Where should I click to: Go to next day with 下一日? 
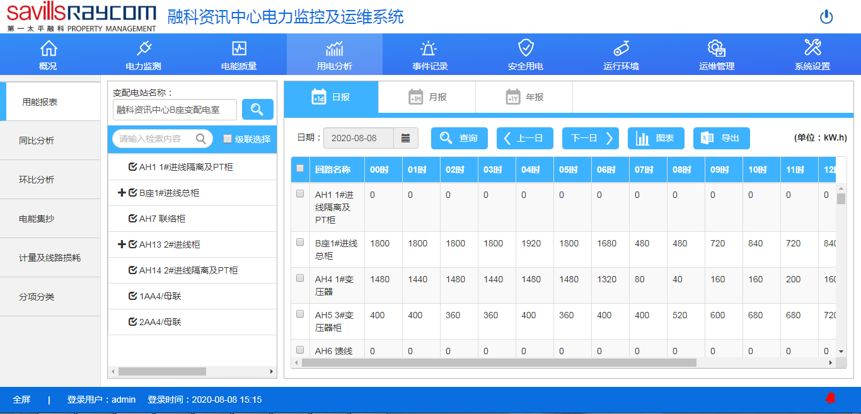pyautogui.click(x=591, y=138)
